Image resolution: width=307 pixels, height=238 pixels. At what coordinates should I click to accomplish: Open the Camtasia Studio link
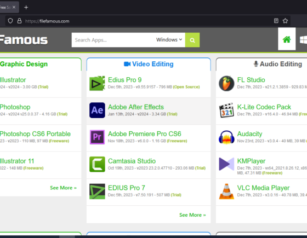click(x=132, y=161)
